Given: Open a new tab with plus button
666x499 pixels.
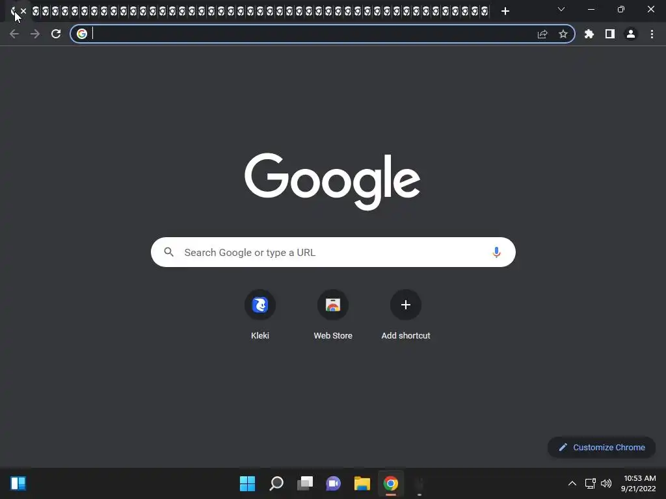Looking at the screenshot, I should 505,11.
